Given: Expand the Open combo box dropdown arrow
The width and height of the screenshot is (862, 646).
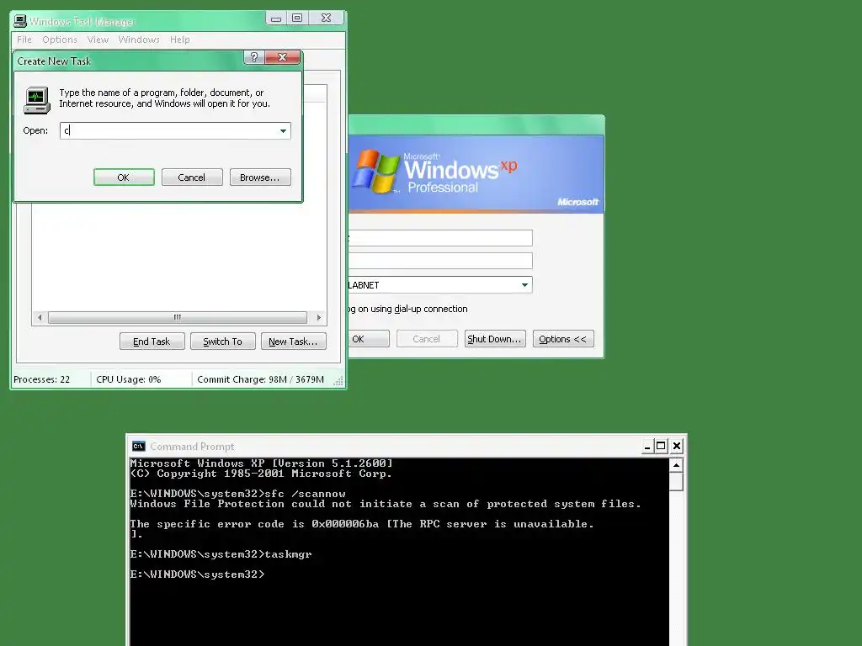Looking at the screenshot, I should pyautogui.click(x=283, y=130).
